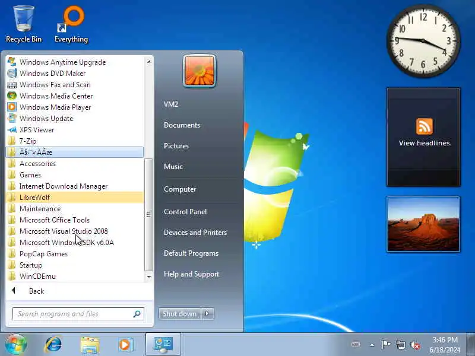Open the shutdown options arrow

point(207,314)
